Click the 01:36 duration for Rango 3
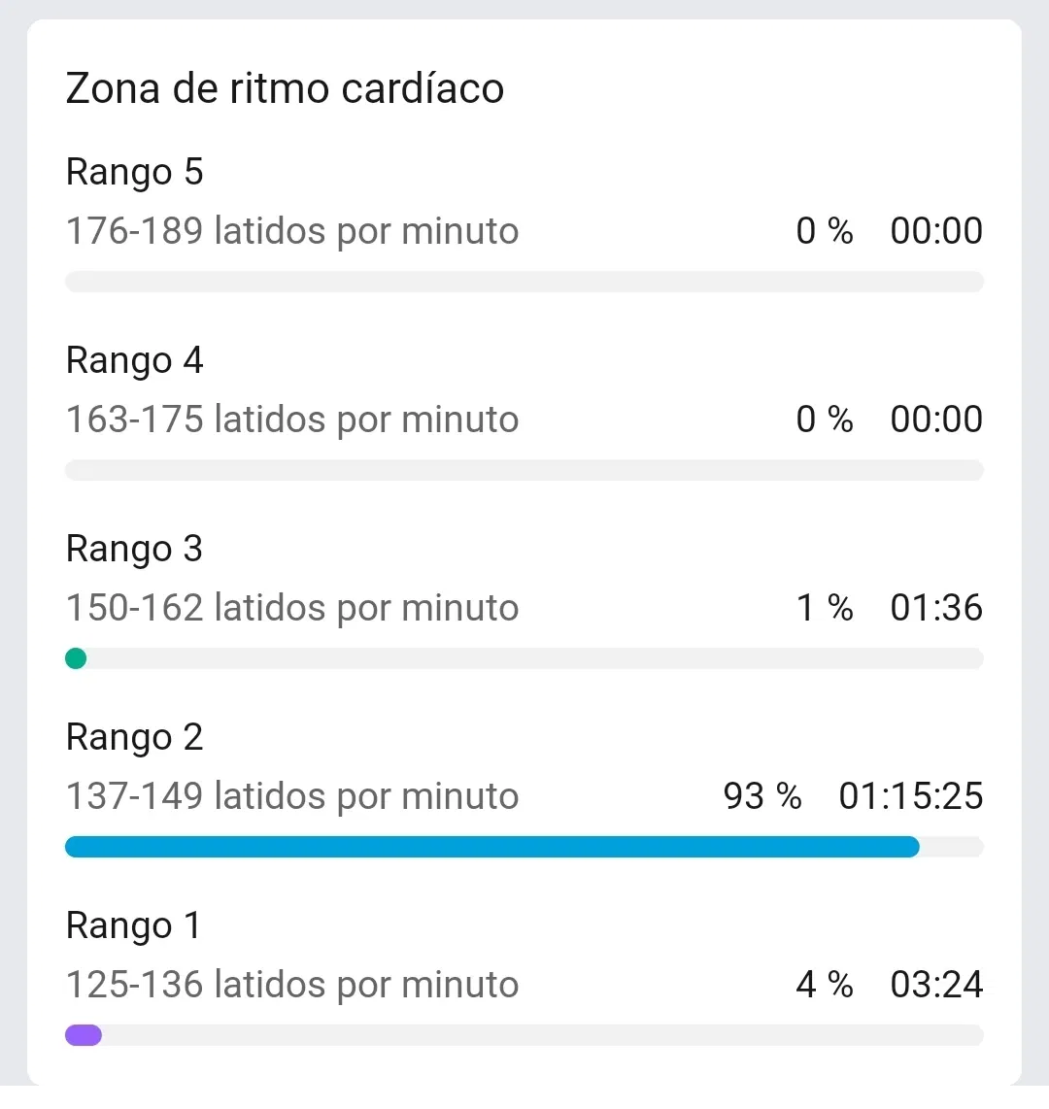The width and height of the screenshot is (1049, 1109). coord(936,609)
